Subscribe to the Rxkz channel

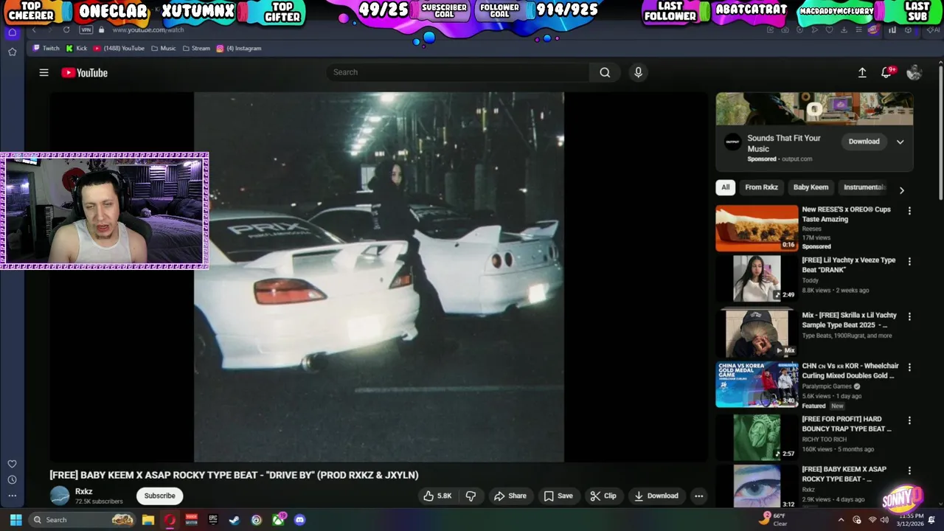(x=159, y=496)
